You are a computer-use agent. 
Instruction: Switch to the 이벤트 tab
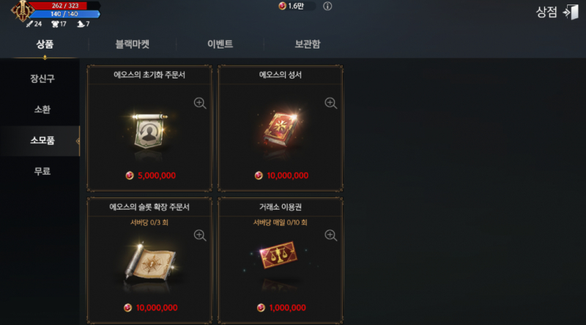coord(220,44)
